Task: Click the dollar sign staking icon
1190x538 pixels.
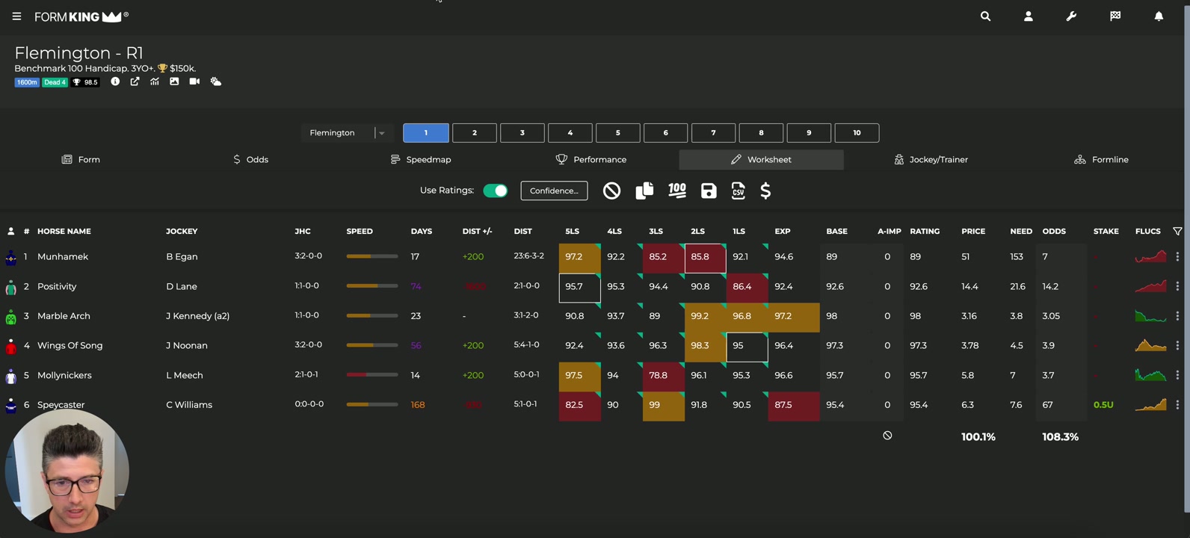Action: [x=765, y=191]
